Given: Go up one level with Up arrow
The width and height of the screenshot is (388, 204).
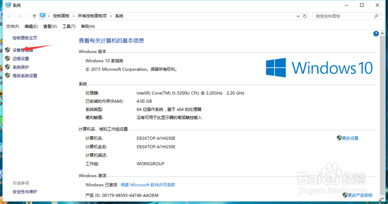Looking at the screenshot, I should point(34,16).
